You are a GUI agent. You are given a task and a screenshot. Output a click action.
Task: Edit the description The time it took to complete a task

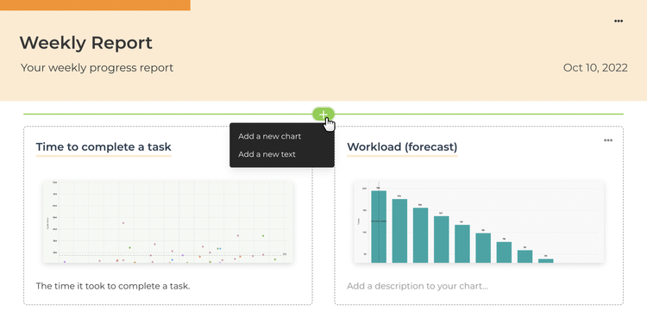[x=113, y=286]
